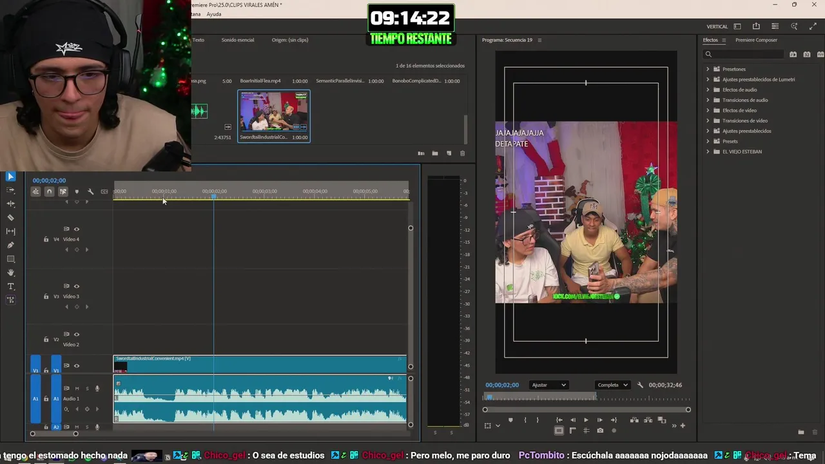The width and height of the screenshot is (825, 464).
Task: Click the captions track CC icon
Action: [104, 191]
